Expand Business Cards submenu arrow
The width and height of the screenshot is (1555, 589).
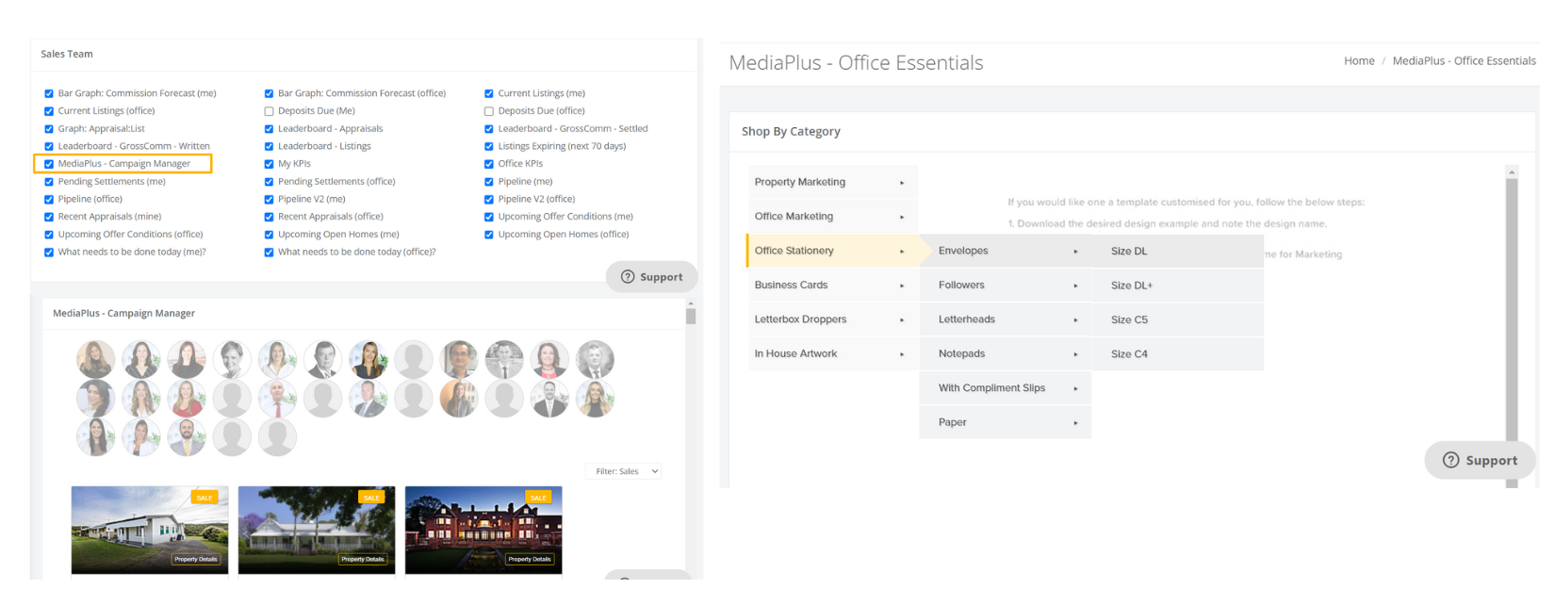coord(902,286)
